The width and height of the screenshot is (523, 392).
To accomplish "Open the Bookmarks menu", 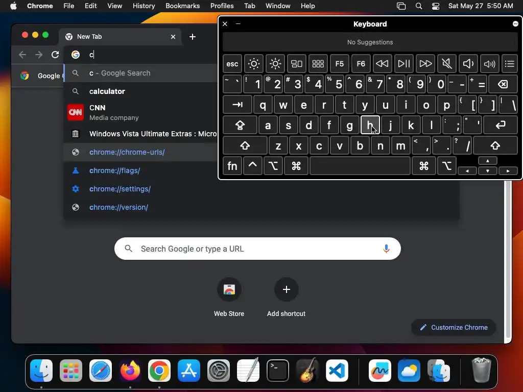I will pos(182,6).
